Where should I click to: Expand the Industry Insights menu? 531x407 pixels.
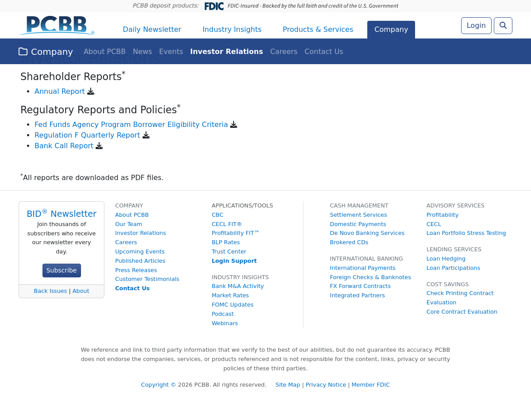[232, 30]
